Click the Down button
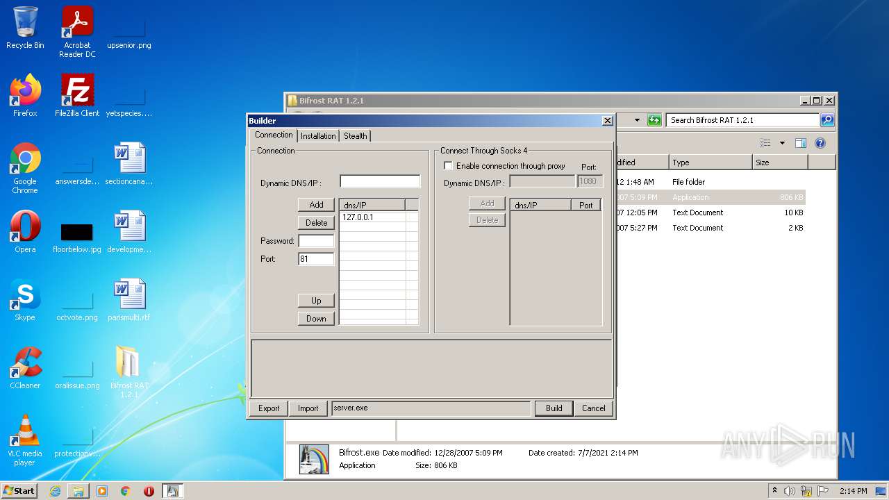This screenshot has width=889, height=500. click(316, 318)
